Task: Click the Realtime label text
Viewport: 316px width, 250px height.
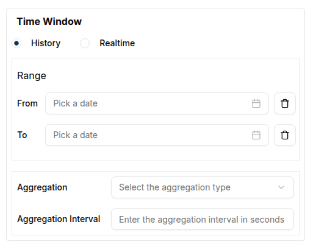Action: point(117,43)
